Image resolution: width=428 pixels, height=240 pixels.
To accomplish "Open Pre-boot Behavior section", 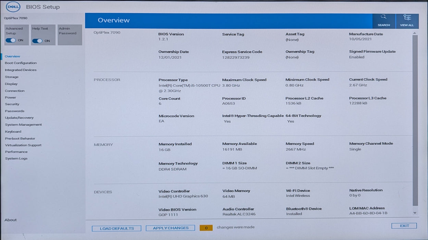I will click(20, 139).
